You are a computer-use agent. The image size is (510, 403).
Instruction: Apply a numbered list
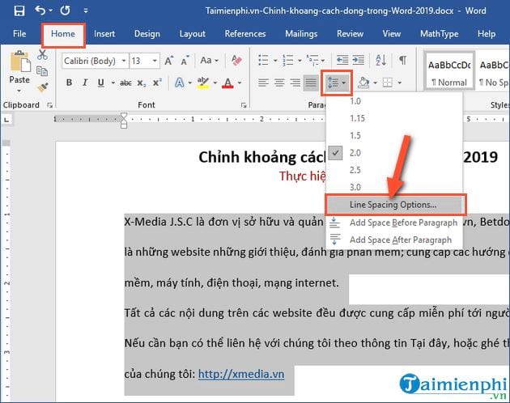pos(288,61)
